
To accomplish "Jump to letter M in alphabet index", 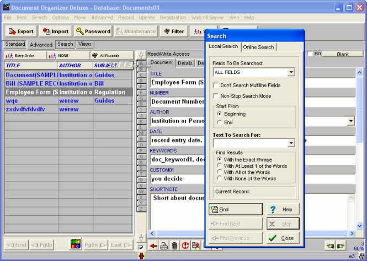I will 141,133.
